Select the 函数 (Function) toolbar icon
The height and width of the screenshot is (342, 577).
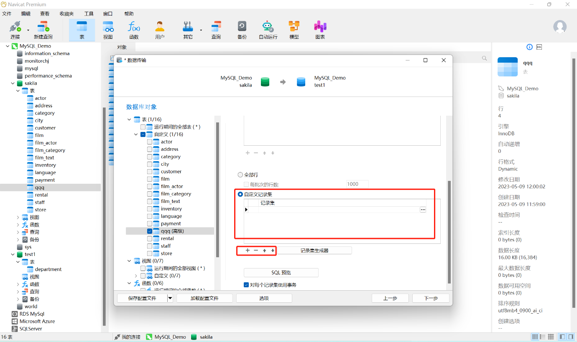pos(134,28)
